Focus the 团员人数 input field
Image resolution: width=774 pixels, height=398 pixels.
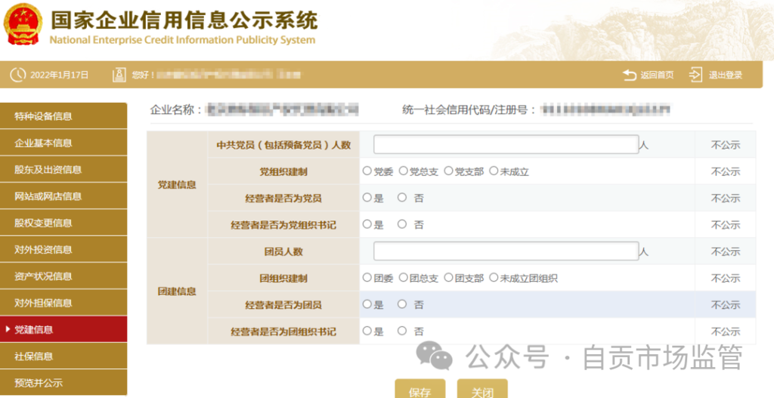(x=506, y=251)
